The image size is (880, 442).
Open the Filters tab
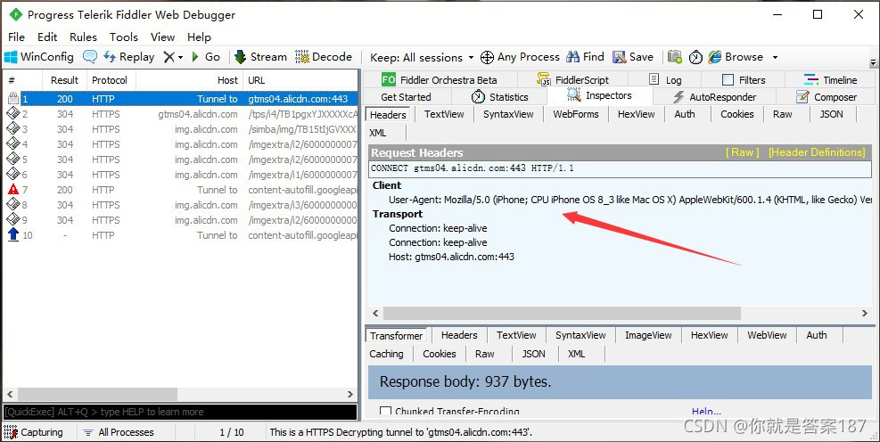(743, 79)
